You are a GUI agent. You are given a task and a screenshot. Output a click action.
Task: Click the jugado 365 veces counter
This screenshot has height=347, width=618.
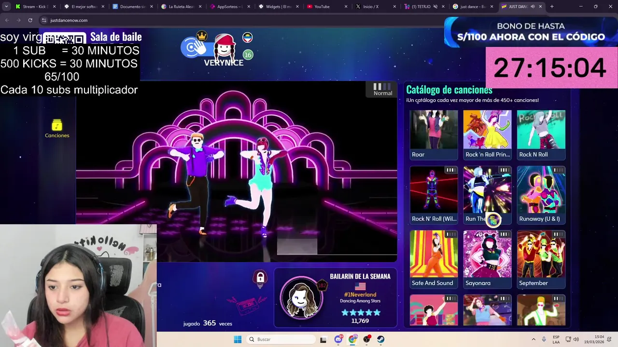[x=208, y=323]
